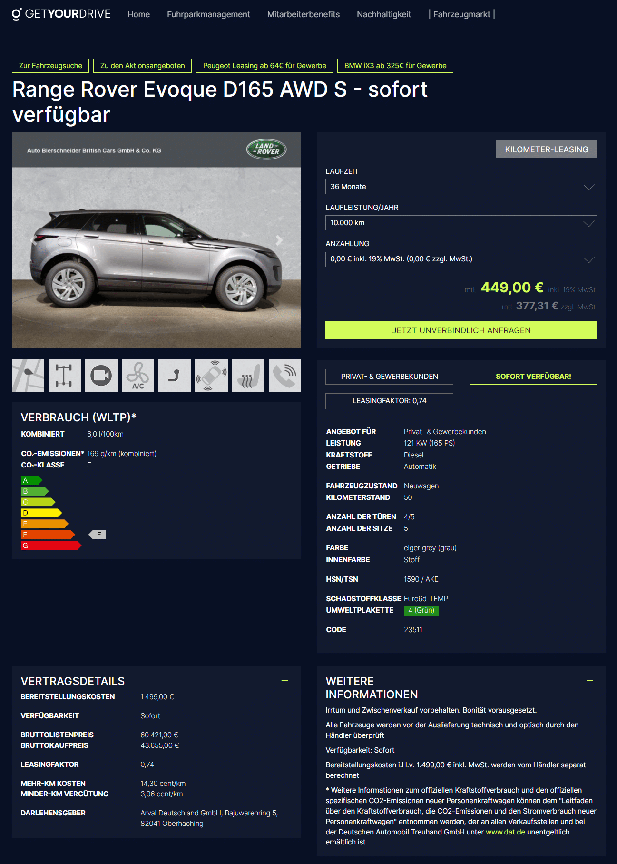Click Privat- & Gewerbekunden badge
Viewport: 617px width, 864px height.
tap(389, 377)
